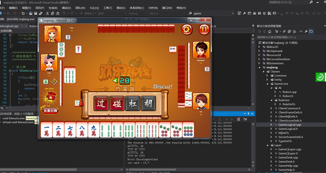Click the Robot editor tab
This screenshot has width=326, height=173.
(x=33, y=26)
